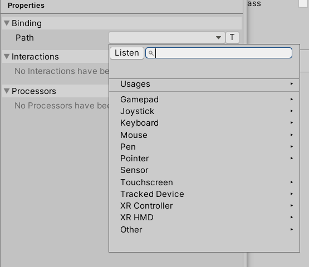Click the arrow next to Mouse

tap(292, 135)
